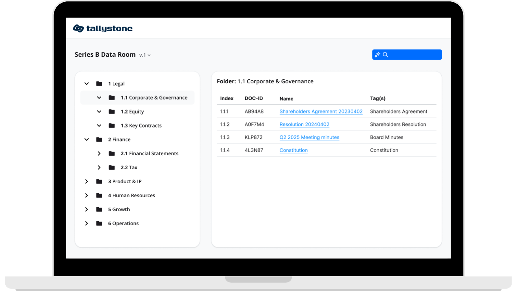
Task: Select the 3 Product & IP label
Action: pos(125,181)
